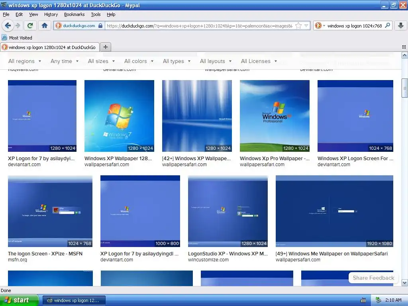The height and width of the screenshot is (306, 408).
Task: Click the padlock security icon in address bar
Action: (100, 25)
